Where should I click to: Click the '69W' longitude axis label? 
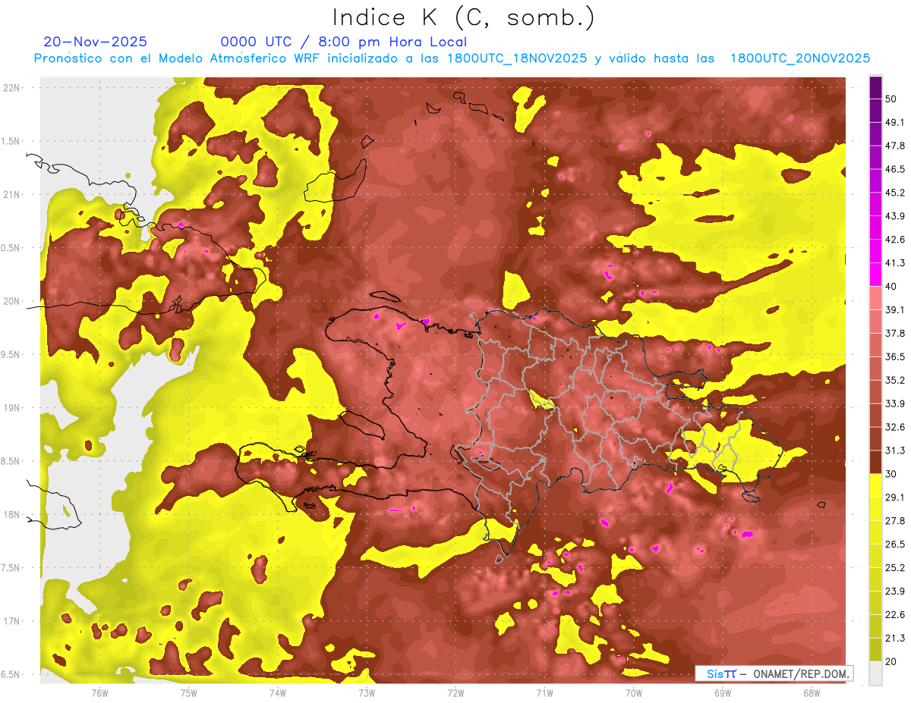pyautogui.click(x=722, y=693)
